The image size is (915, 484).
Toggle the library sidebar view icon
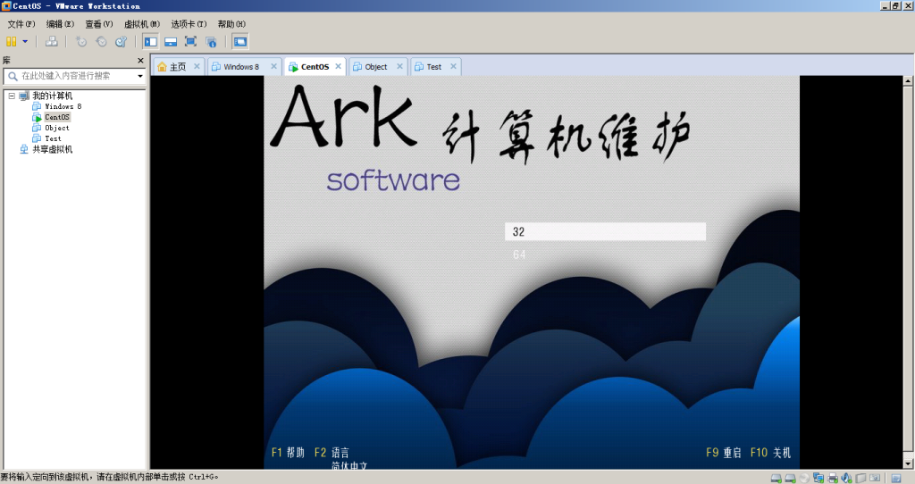150,41
